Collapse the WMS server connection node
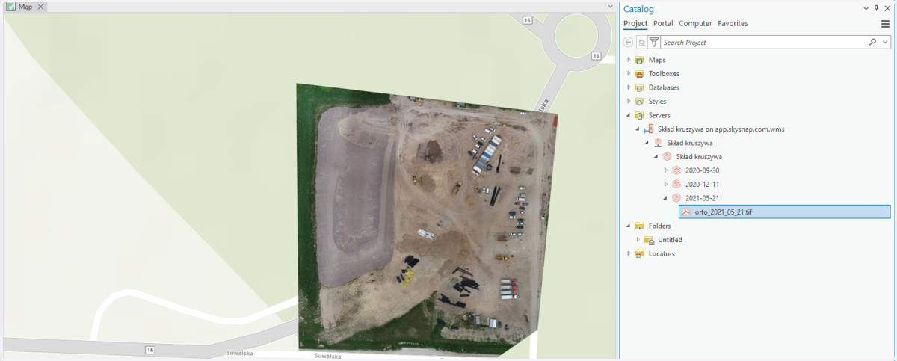Image resolution: width=897 pixels, height=361 pixels. [x=638, y=129]
